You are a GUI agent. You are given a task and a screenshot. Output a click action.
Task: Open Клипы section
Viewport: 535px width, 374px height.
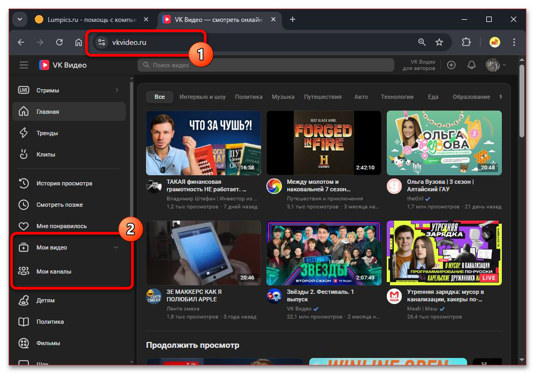pos(69,154)
